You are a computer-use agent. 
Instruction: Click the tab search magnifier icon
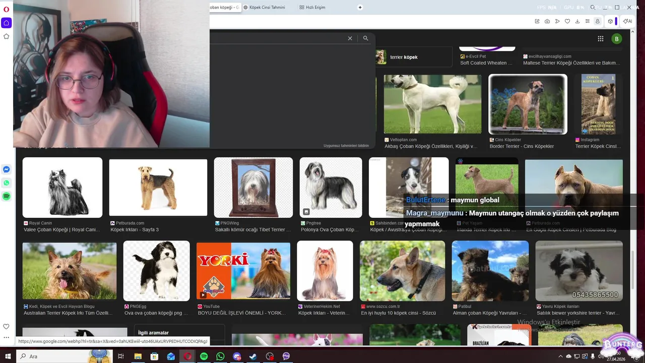coord(593,8)
